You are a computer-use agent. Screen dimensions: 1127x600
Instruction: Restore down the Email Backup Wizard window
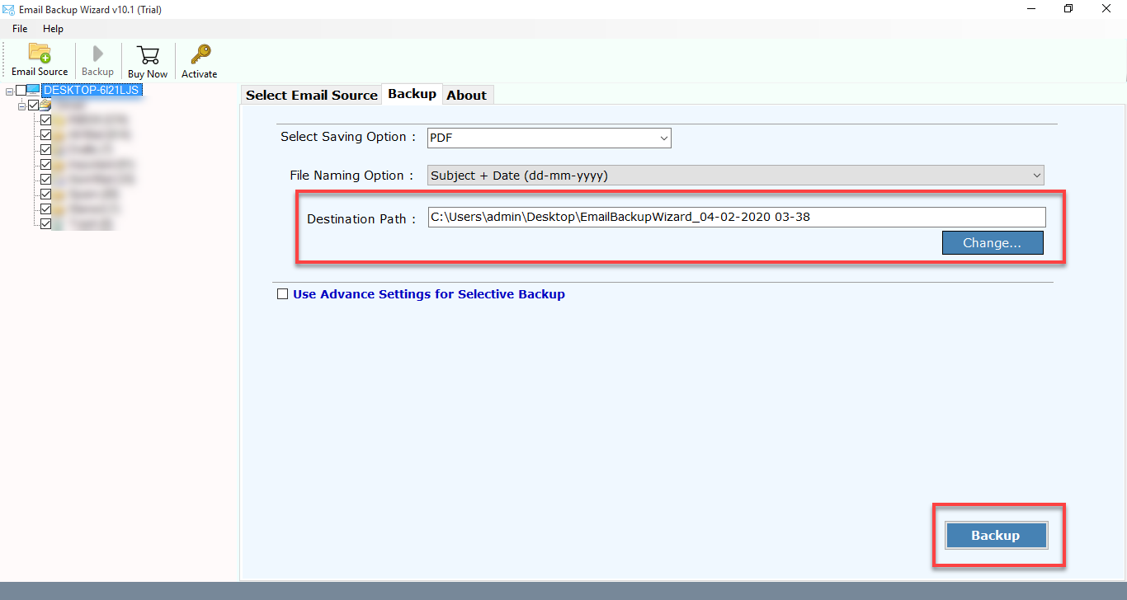[1068, 9]
